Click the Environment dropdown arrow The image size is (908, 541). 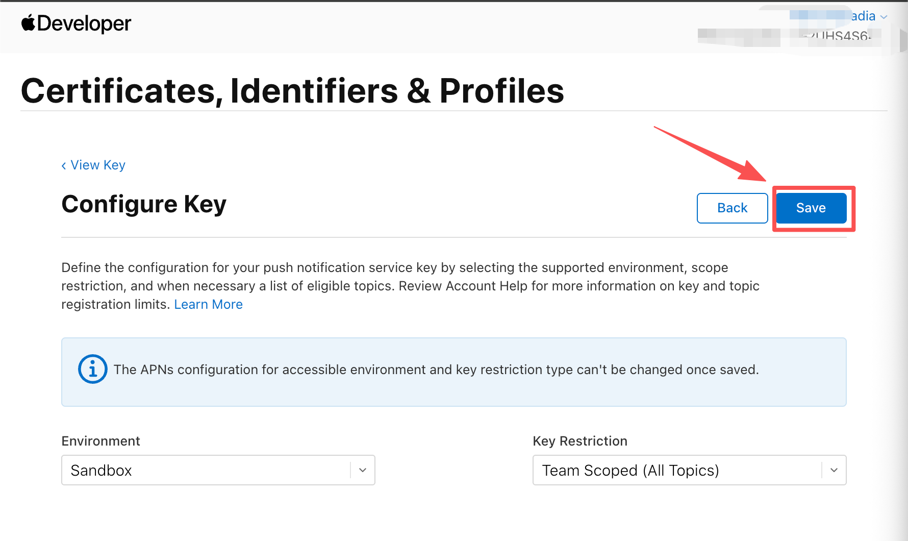[x=363, y=470]
